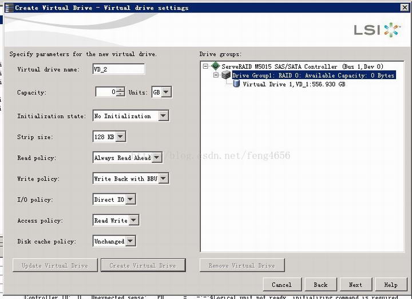The image size is (412, 299).
Task: Click the Drive Group1 disk stack icon
Action: click(x=226, y=75)
